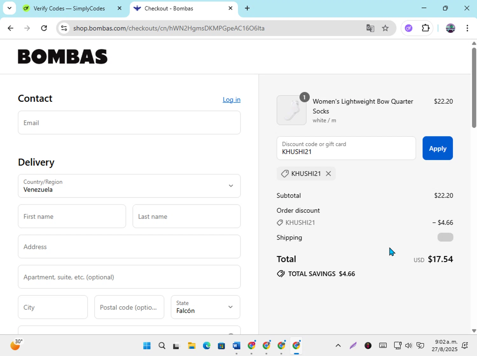The image size is (477, 356).
Task: Open the Chrome profile avatar
Action: (x=450, y=28)
